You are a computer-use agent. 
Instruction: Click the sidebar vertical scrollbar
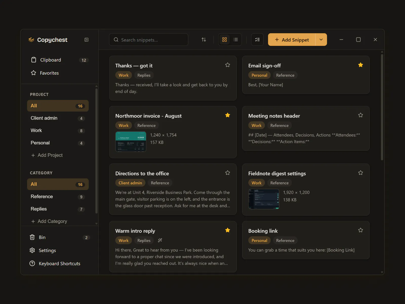pos(96,151)
